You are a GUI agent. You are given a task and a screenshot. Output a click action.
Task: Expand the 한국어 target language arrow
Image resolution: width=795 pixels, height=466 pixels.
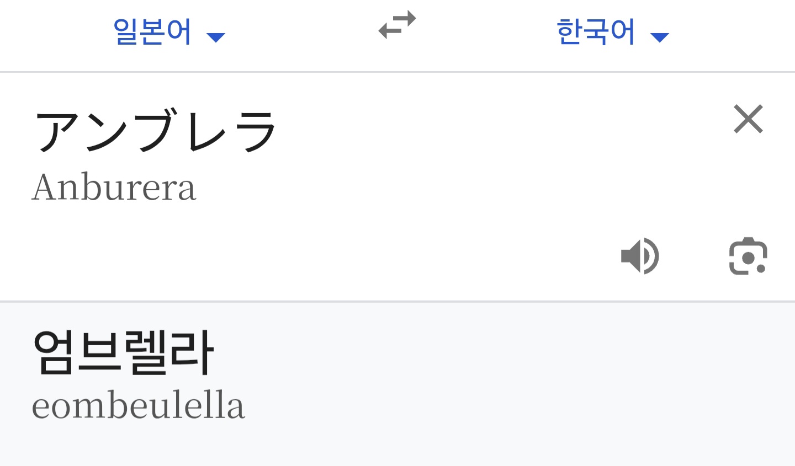[660, 38]
